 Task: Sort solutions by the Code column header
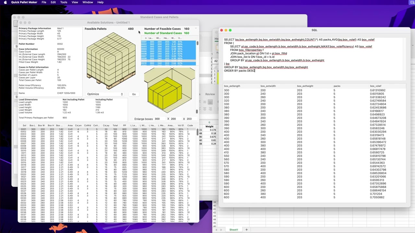tap(190, 126)
